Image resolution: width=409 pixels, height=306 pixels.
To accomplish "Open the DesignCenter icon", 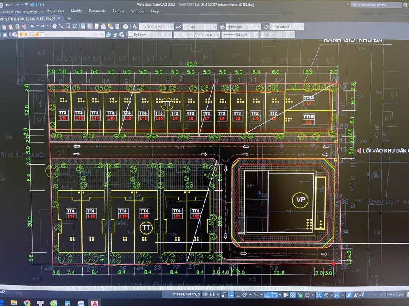I will [x=90, y=26].
